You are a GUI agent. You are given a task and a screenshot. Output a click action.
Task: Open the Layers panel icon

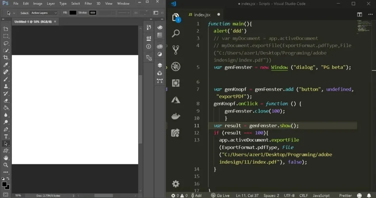(160, 65)
